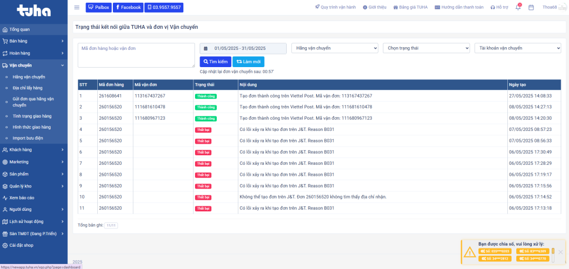569x269 pixels.
Task: Click the TUHA logo
Action: point(33,11)
